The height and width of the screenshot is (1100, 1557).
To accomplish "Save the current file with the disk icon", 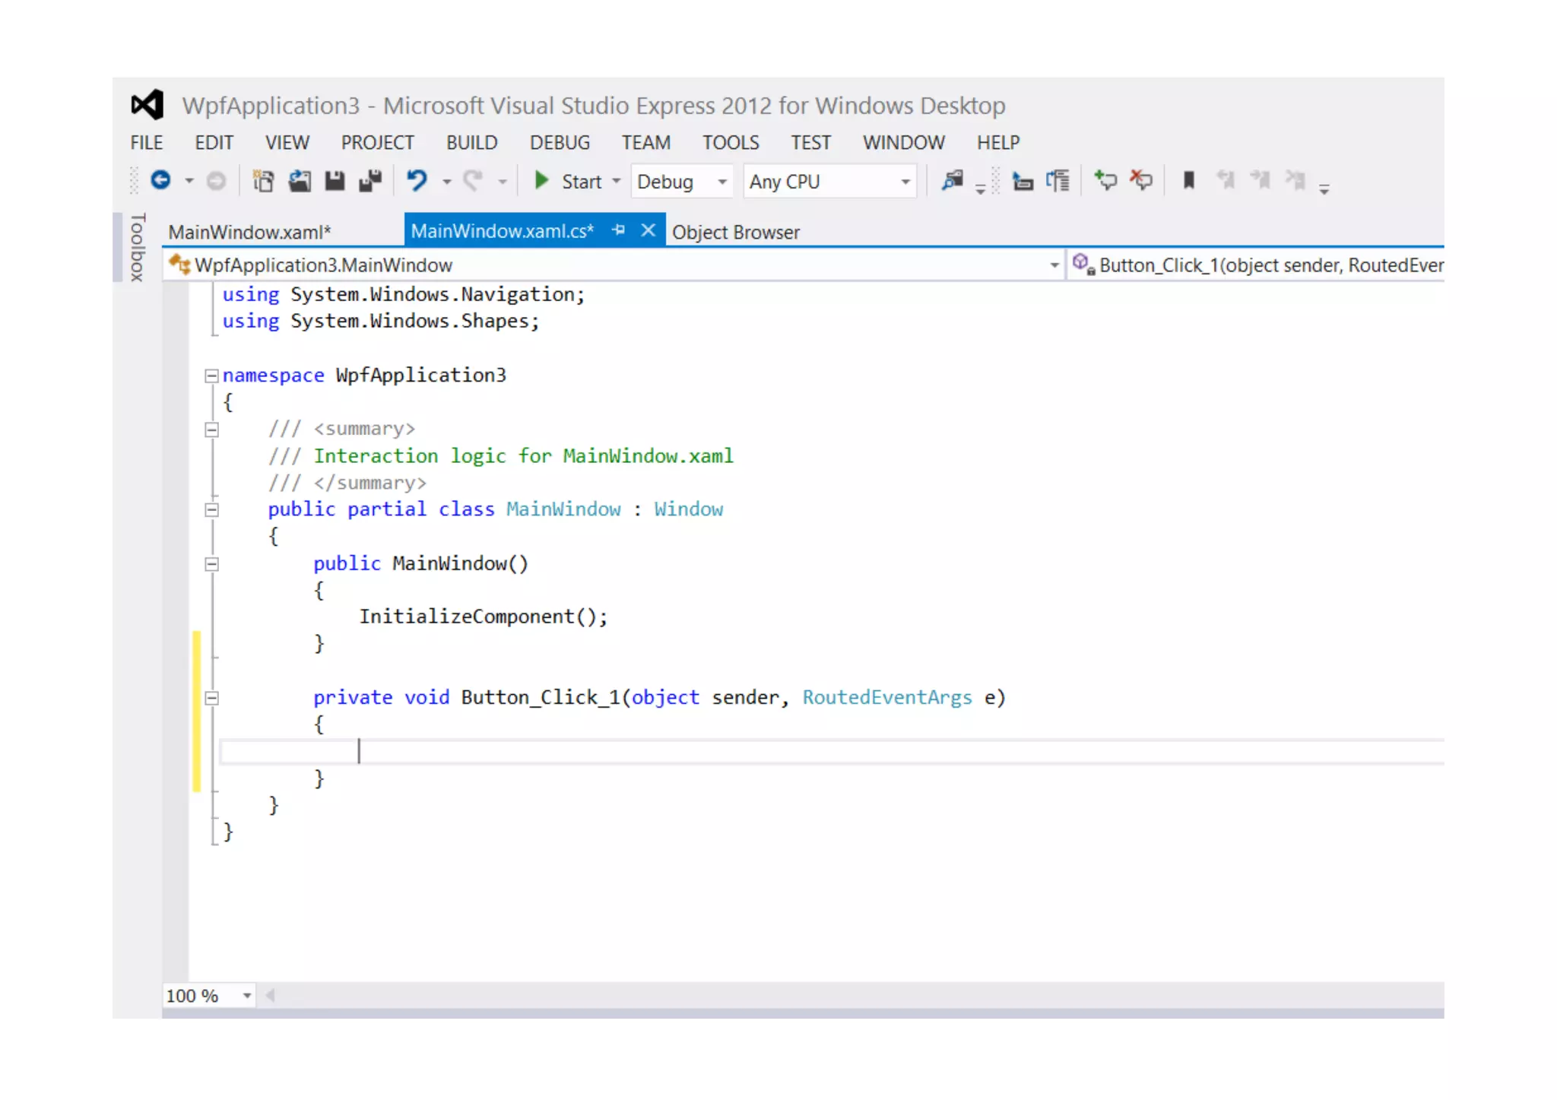I will pyautogui.click(x=335, y=181).
